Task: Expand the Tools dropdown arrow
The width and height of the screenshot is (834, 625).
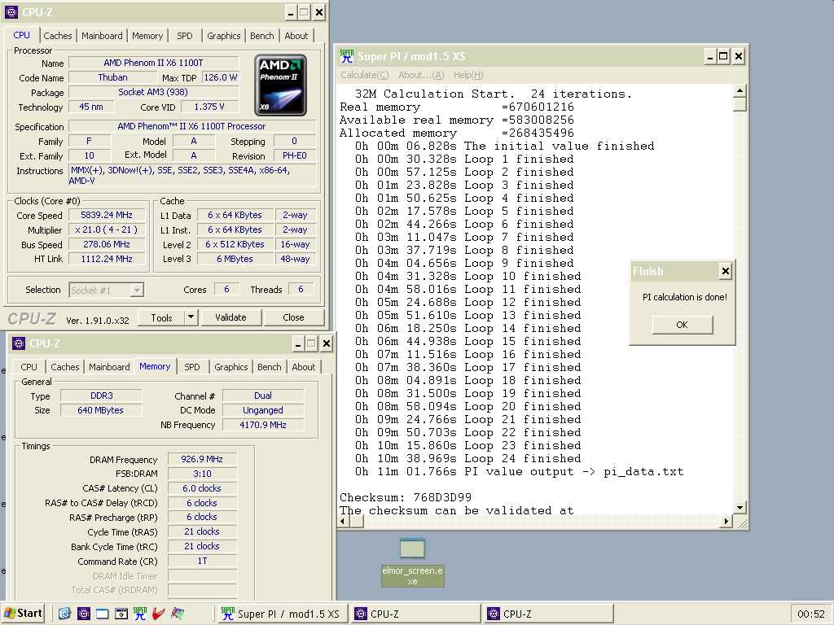Action: pyautogui.click(x=191, y=318)
